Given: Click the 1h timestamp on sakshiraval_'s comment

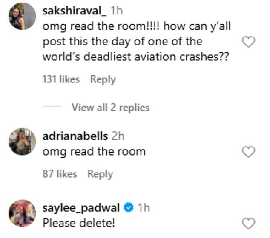Looking at the screenshot, I should click(116, 11).
